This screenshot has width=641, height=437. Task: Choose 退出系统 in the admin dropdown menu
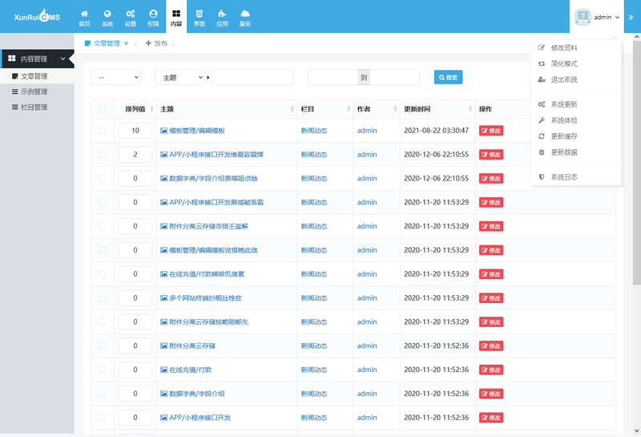pos(563,79)
